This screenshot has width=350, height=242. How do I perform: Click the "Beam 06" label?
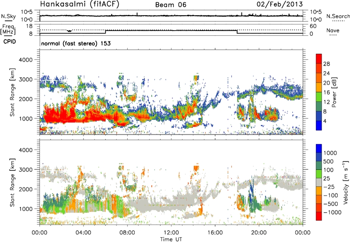[x=171, y=5]
